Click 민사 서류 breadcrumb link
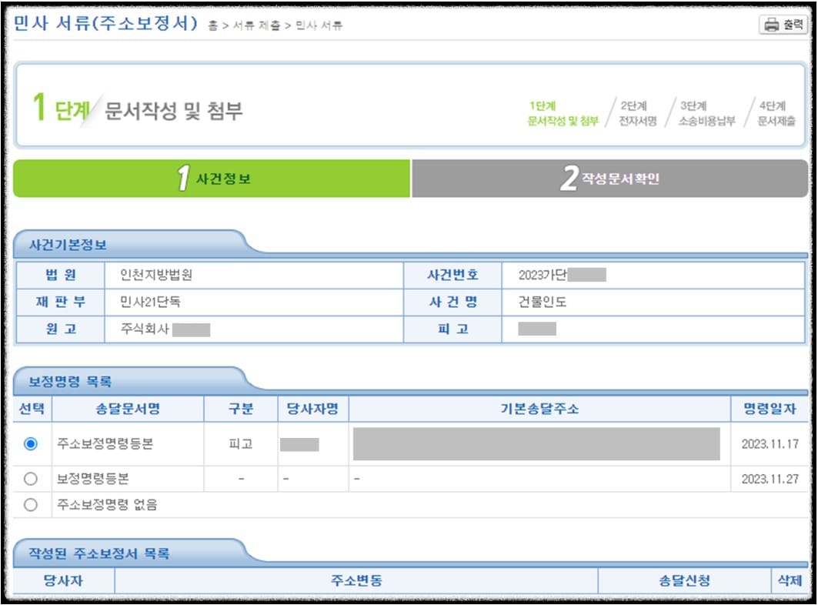This screenshot has width=818, height=605. 319,25
